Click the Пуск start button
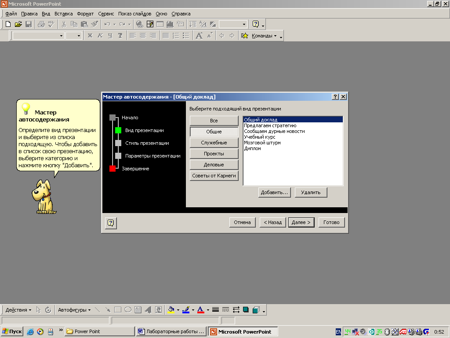Image resolution: width=450 pixels, height=338 pixels. (x=12, y=331)
